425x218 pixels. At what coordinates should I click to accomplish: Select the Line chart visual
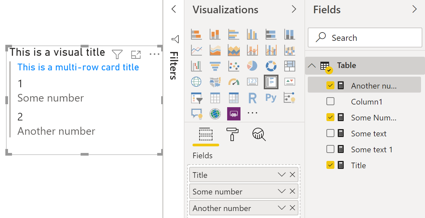point(196,50)
